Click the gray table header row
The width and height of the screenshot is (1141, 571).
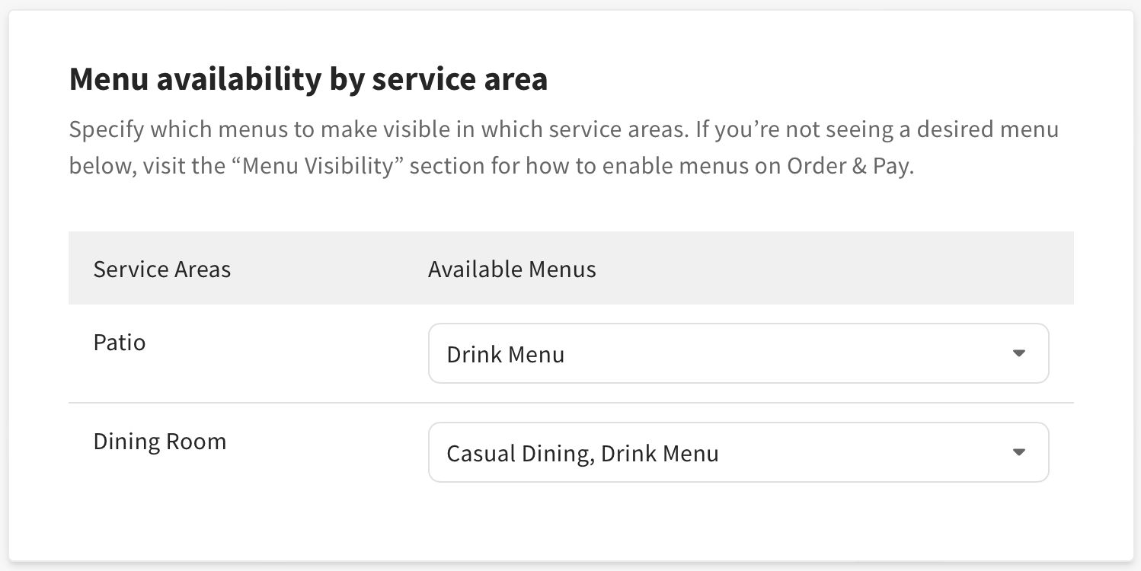coord(570,268)
